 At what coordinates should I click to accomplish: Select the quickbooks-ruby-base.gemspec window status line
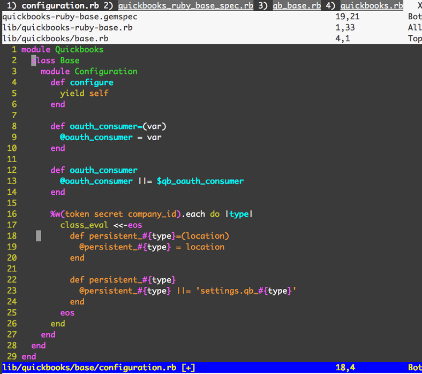click(211, 17)
